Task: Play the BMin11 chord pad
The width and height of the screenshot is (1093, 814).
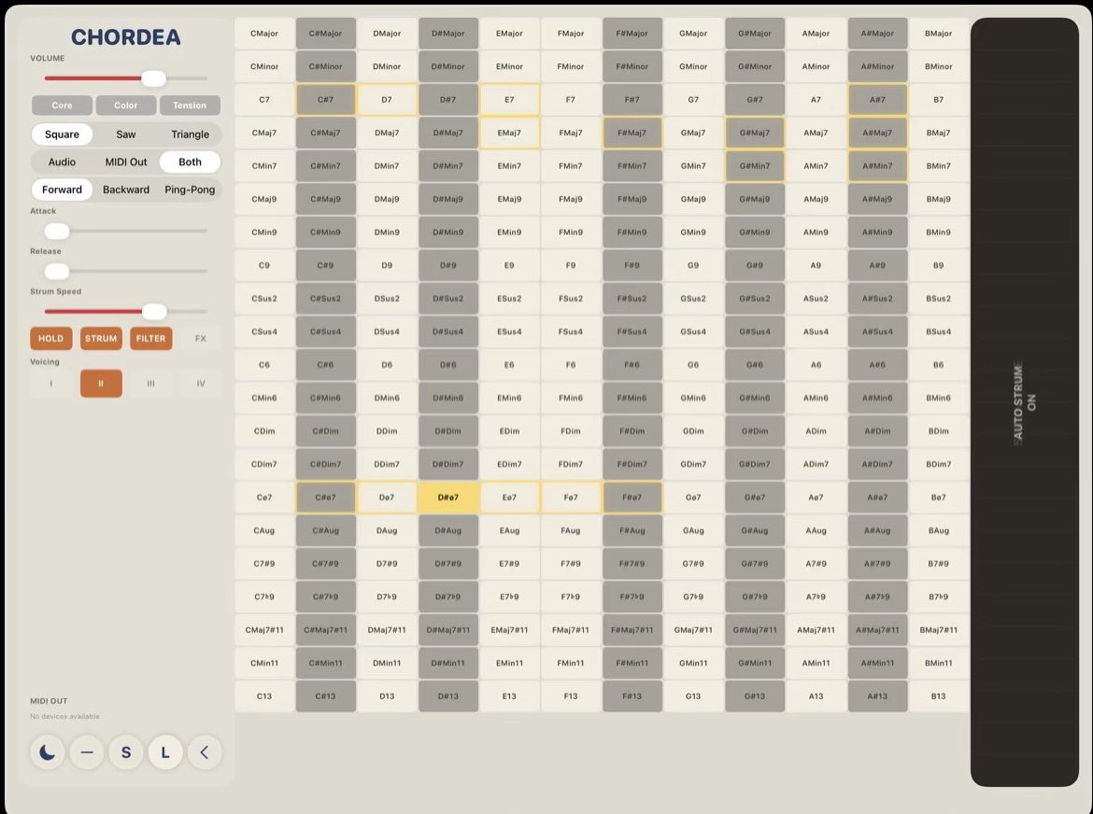Action: click(x=938, y=663)
